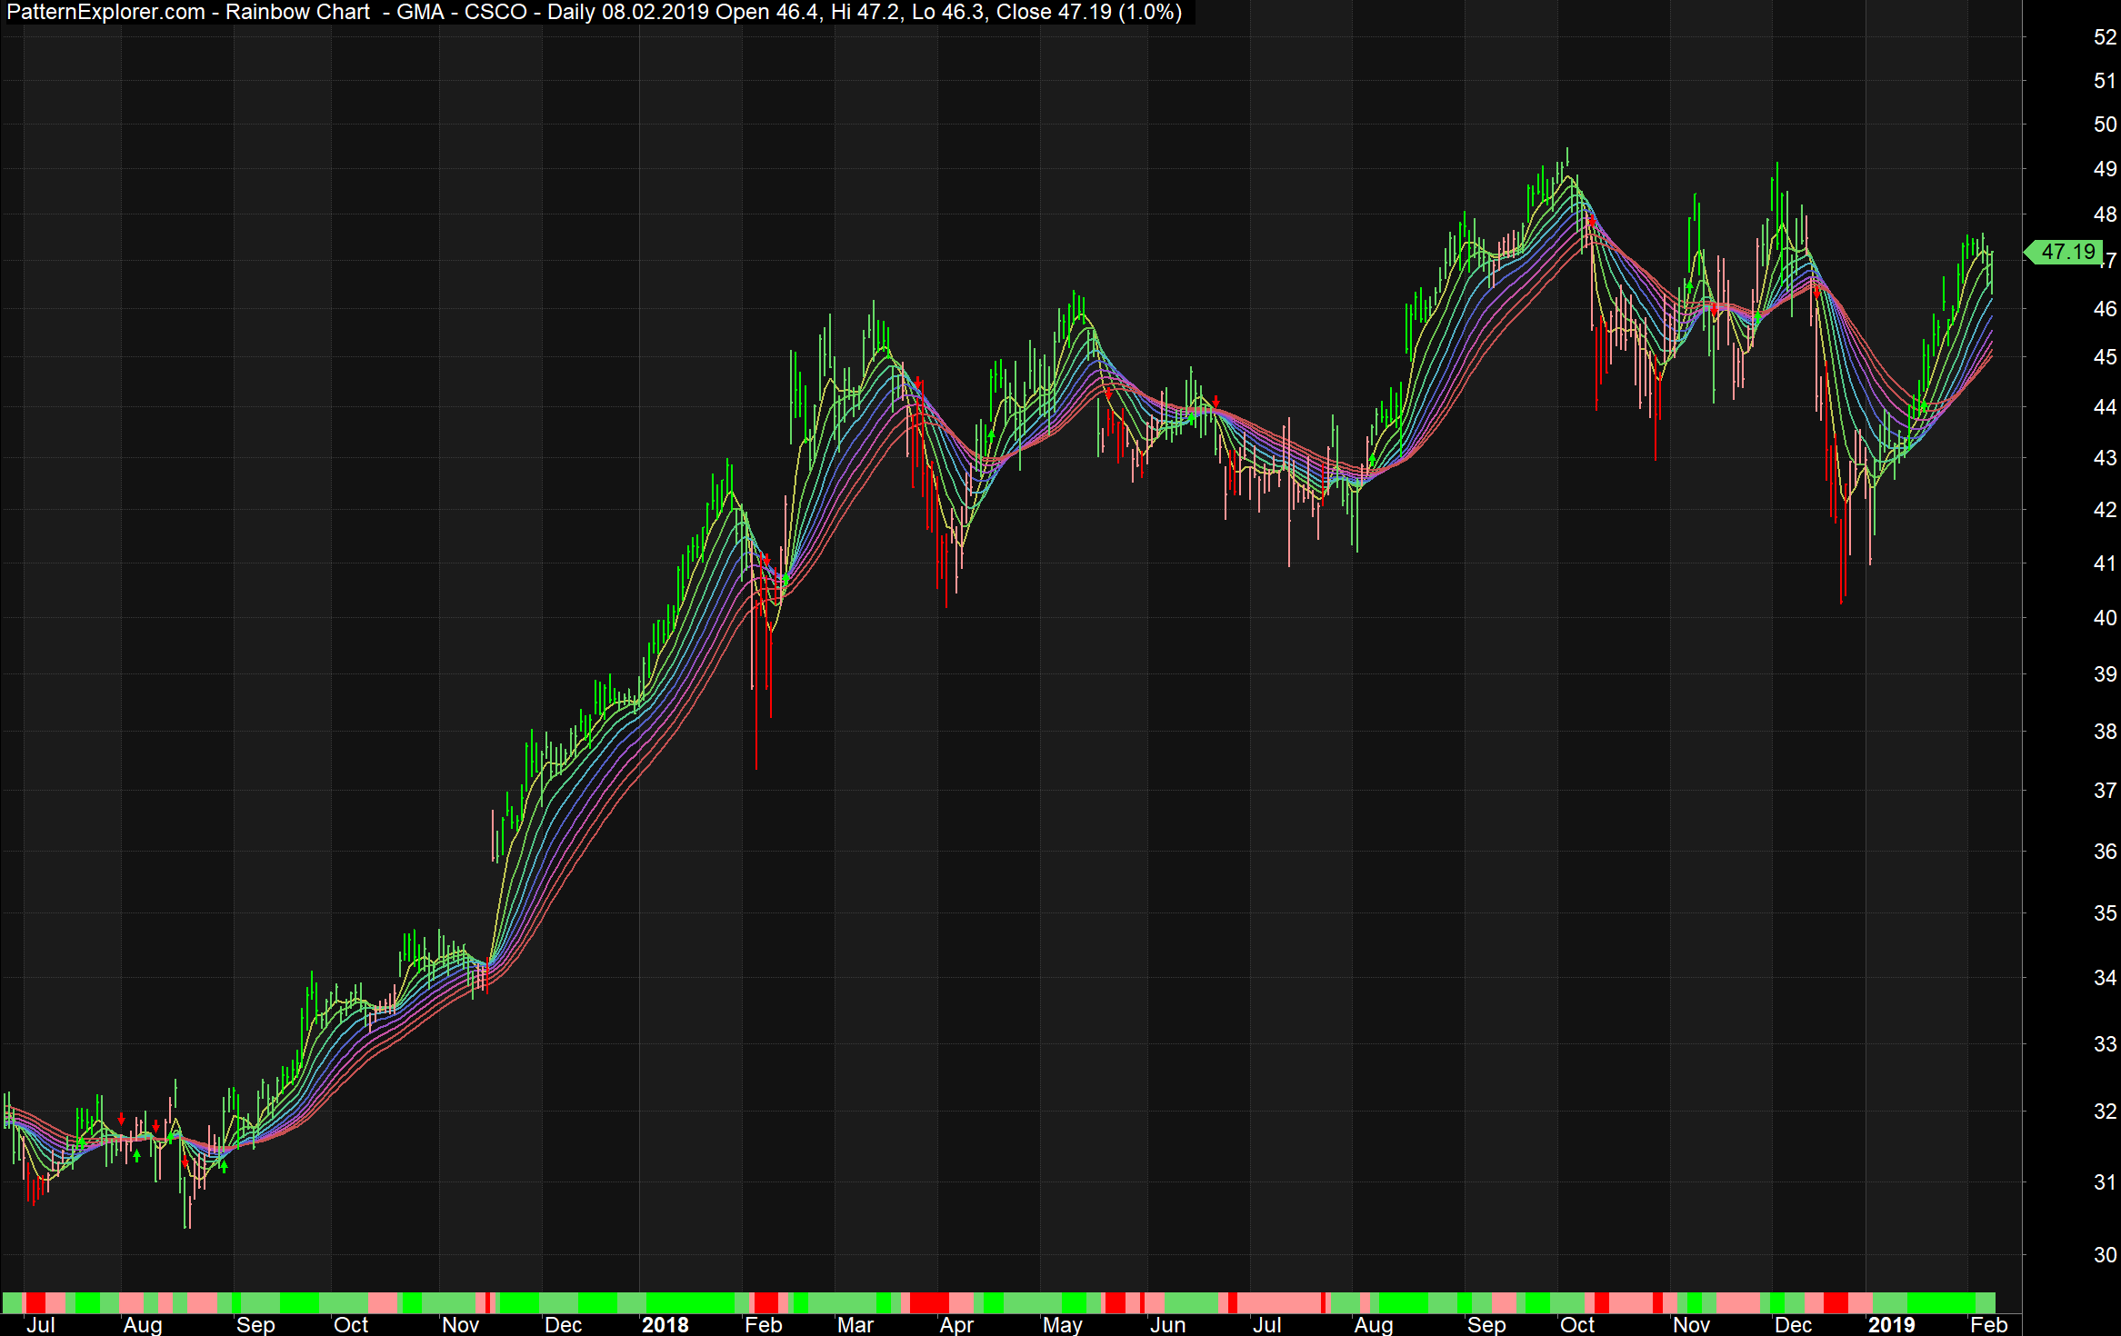Click the 30 price level on price axis
Image resolution: width=2121 pixels, height=1336 pixels.
[2105, 1255]
